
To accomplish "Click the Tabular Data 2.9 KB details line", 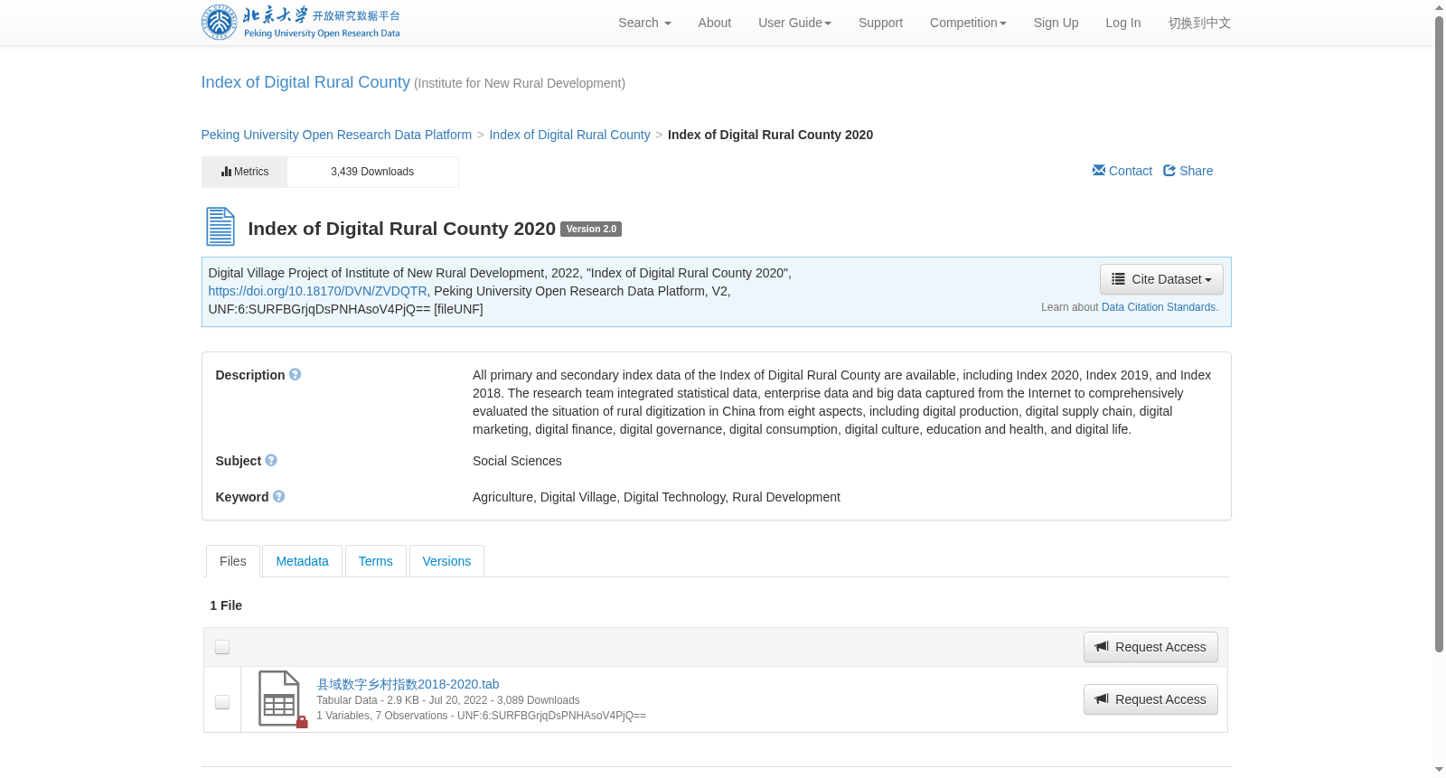I will click(x=447, y=700).
